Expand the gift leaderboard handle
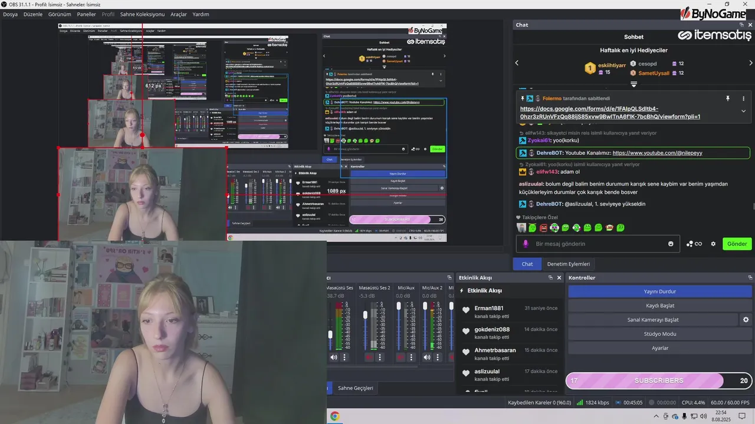This screenshot has height=424, width=755. coord(633,84)
